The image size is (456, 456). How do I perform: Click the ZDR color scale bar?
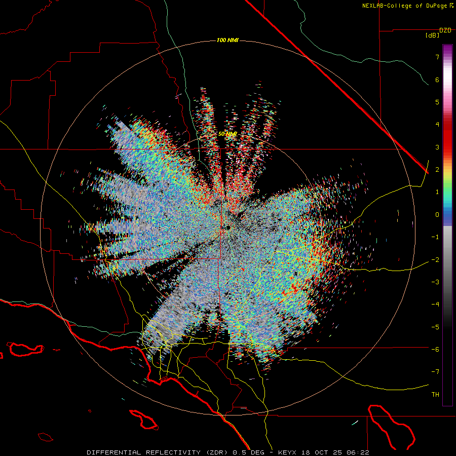coord(447,225)
